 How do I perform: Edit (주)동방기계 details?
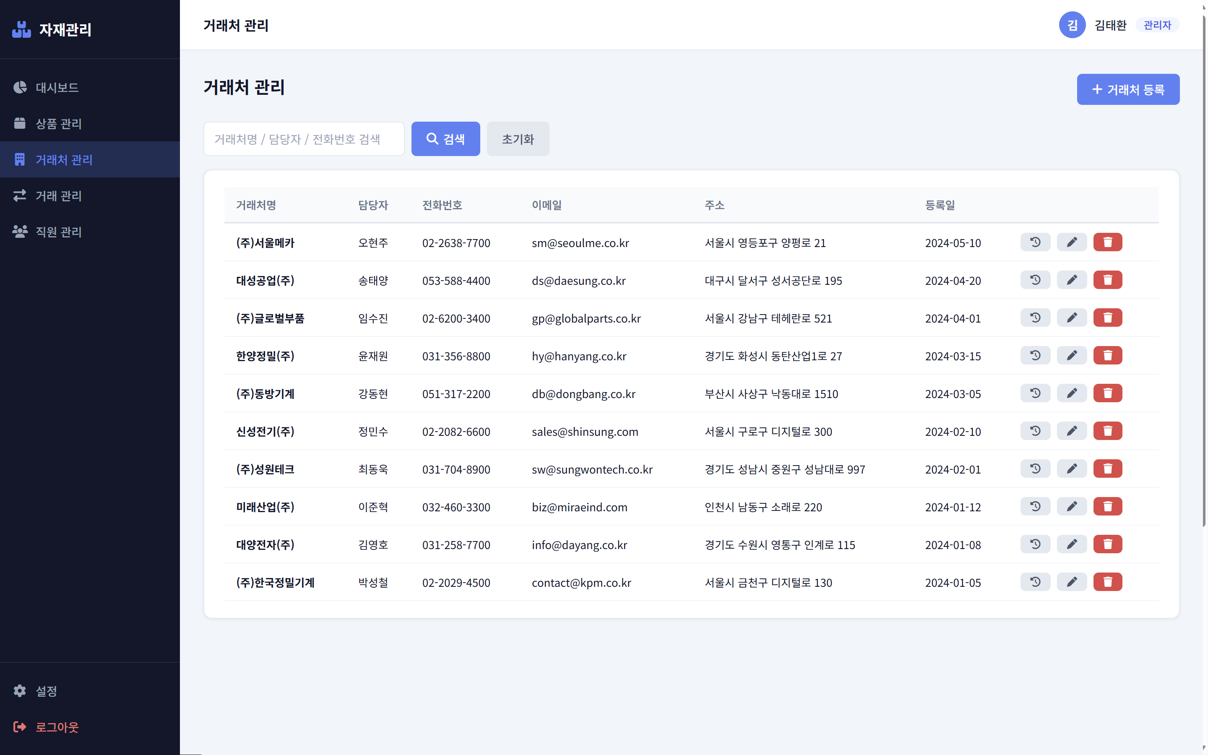[x=1072, y=393]
